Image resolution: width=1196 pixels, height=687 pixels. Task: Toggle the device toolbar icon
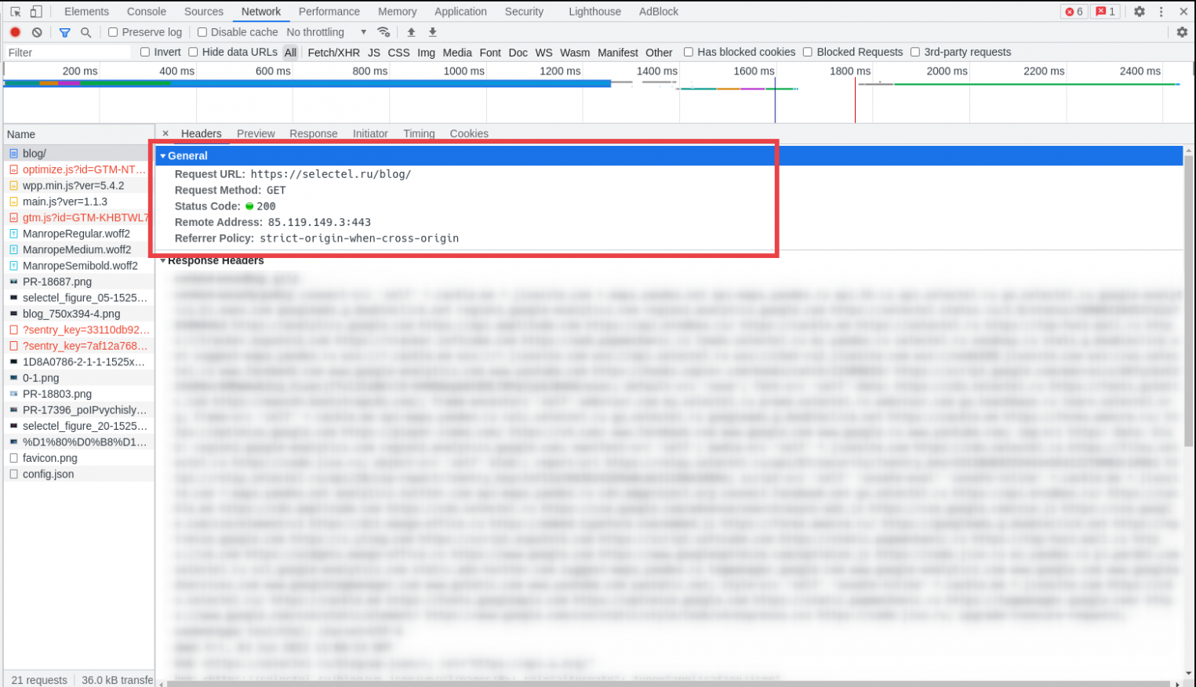(x=36, y=12)
